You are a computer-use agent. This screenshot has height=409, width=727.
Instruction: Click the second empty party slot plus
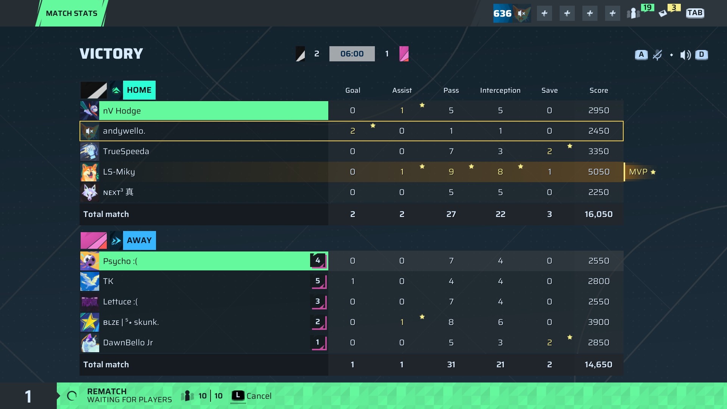pyautogui.click(x=567, y=13)
